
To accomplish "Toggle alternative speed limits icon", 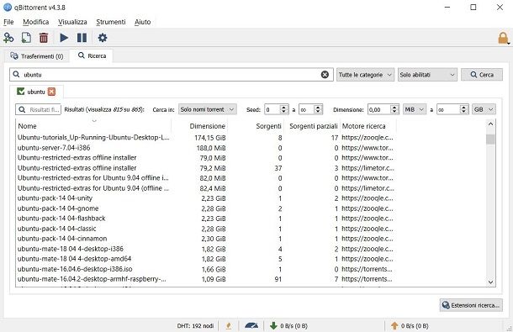I will [x=251, y=325].
